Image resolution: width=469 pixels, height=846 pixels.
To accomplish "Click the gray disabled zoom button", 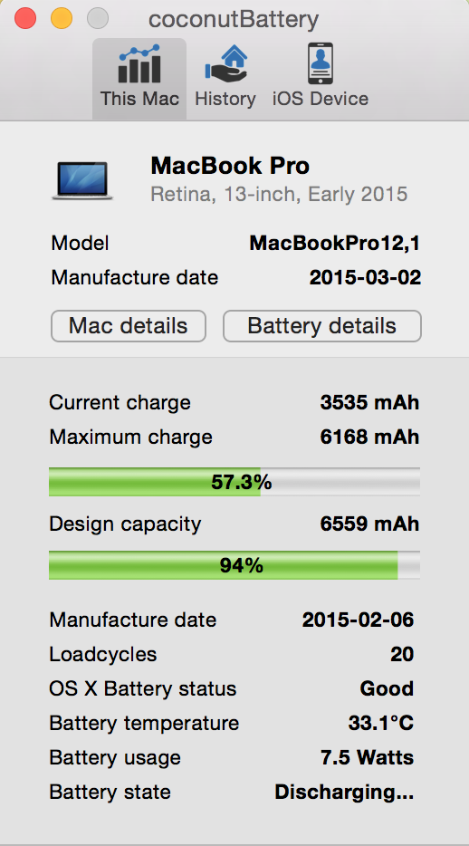I will click(98, 19).
